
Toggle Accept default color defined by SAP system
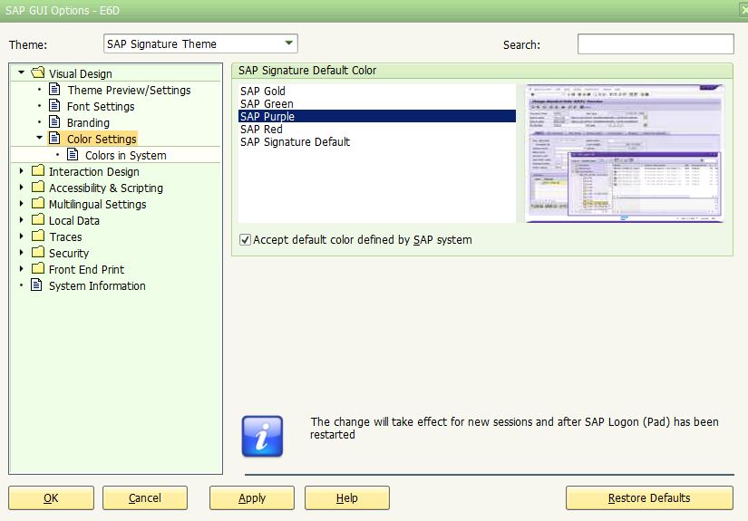(x=245, y=240)
